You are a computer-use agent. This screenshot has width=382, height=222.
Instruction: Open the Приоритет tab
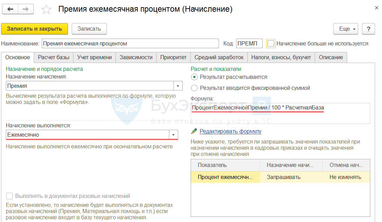click(x=173, y=57)
